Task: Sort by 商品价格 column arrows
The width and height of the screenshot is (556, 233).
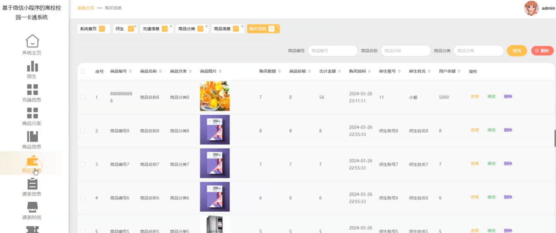Action: (x=309, y=71)
